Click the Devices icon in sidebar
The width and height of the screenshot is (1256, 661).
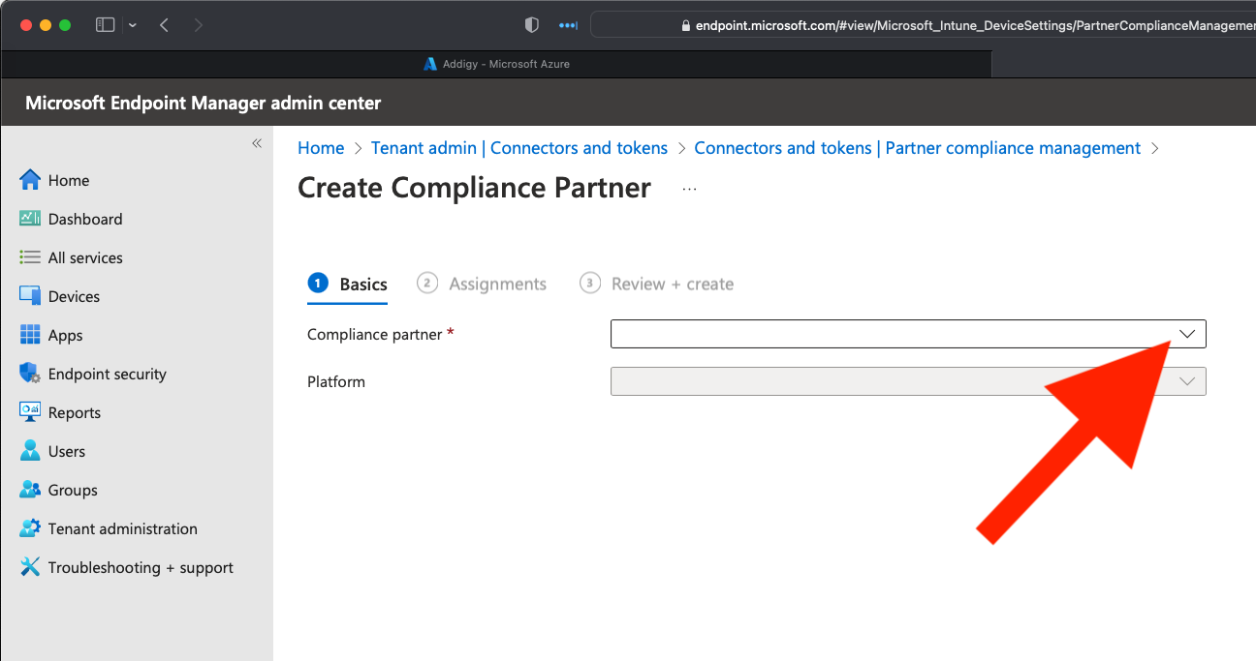tap(30, 296)
